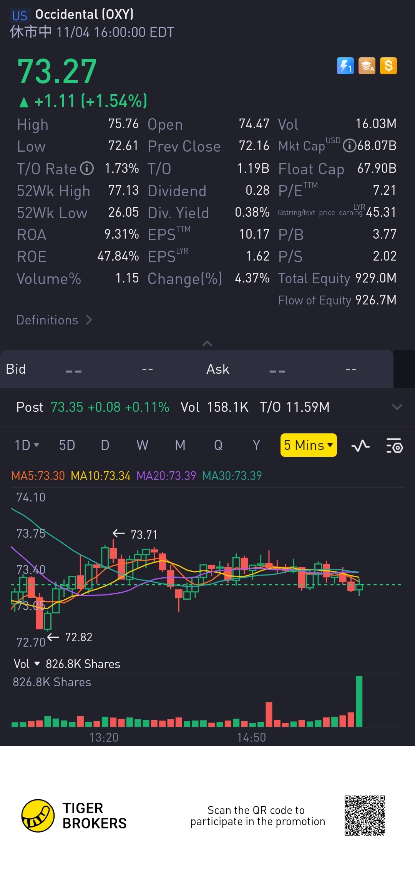Tap the promotion QR code
This screenshot has height=886, width=415.
pos(364,816)
